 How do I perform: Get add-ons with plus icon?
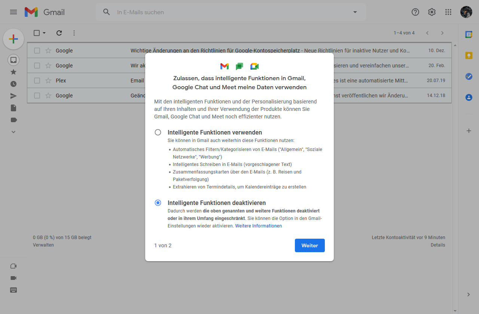click(469, 131)
